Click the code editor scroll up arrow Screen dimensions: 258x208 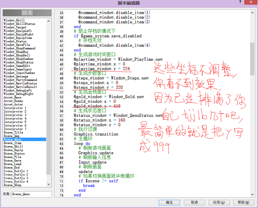[252, 13]
